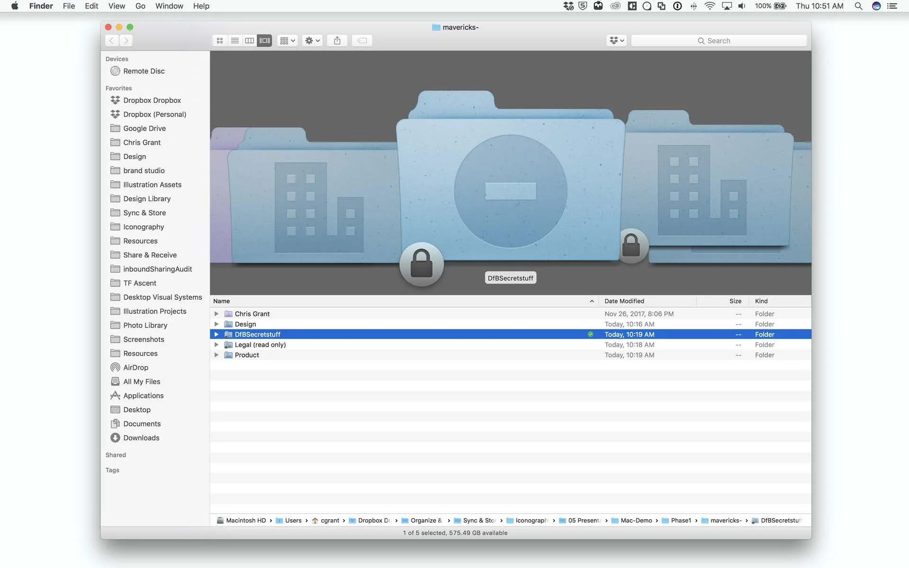The height and width of the screenshot is (568, 909).
Task: Go forward with the Forward arrow
Action: click(126, 41)
